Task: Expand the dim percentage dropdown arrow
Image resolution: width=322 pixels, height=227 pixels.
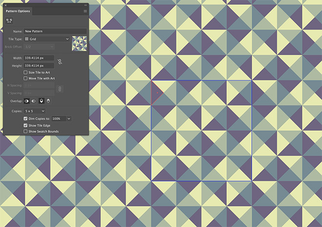Action: click(x=69, y=119)
